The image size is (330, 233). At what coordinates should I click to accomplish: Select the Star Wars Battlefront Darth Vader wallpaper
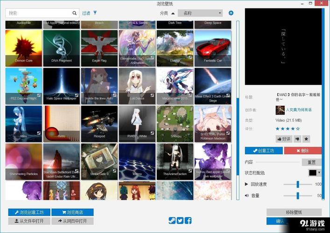62,162
